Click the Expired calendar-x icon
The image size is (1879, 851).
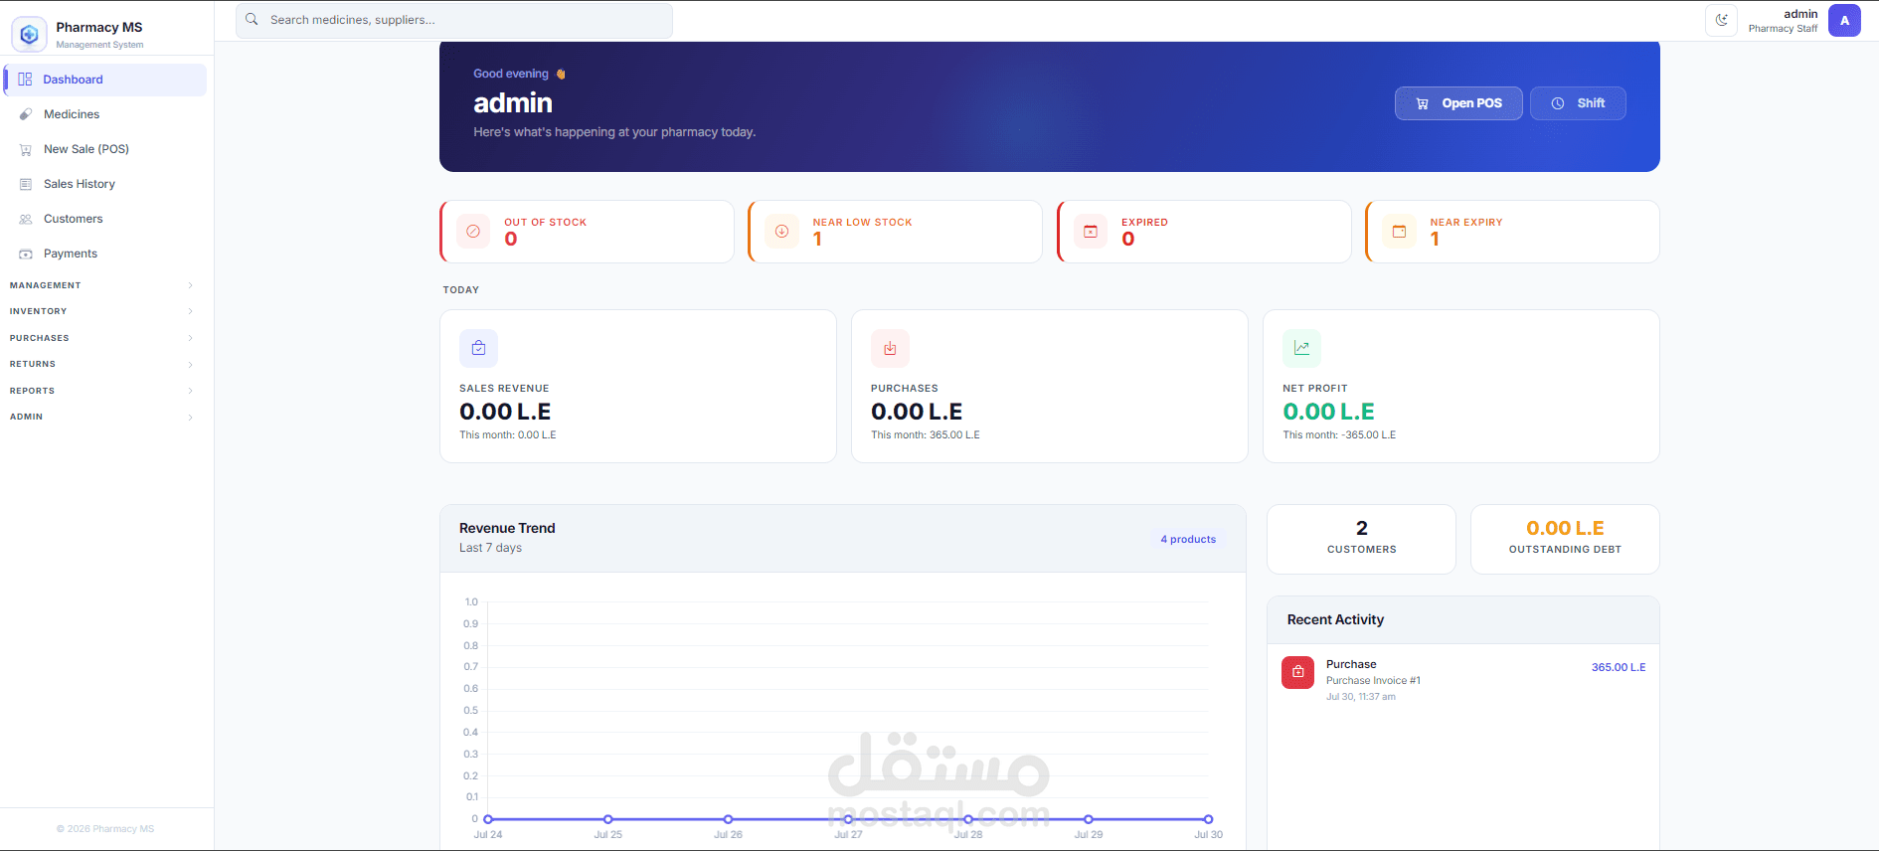pyautogui.click(x=1091, y=231)
